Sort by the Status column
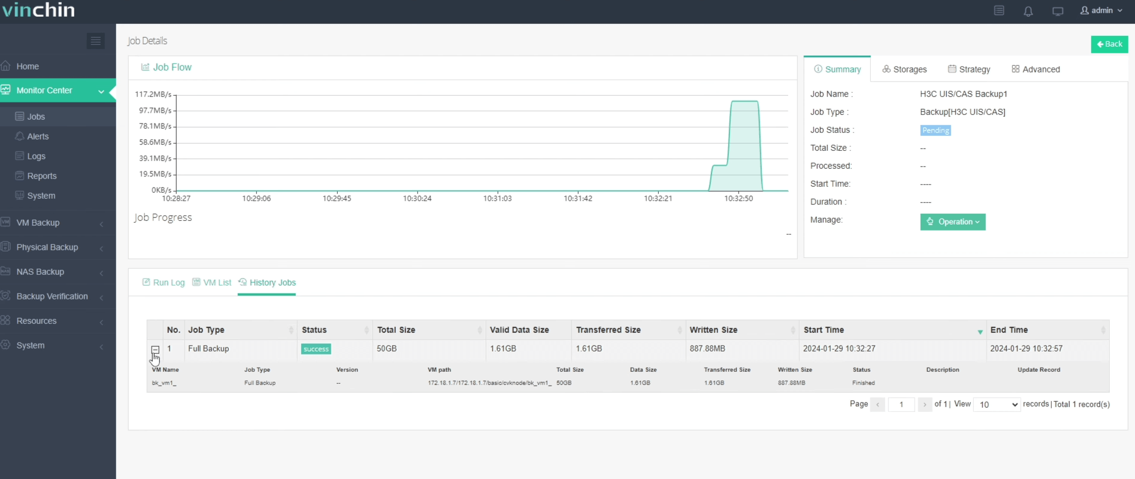1135x479 pixels. (x=335, y=330)
